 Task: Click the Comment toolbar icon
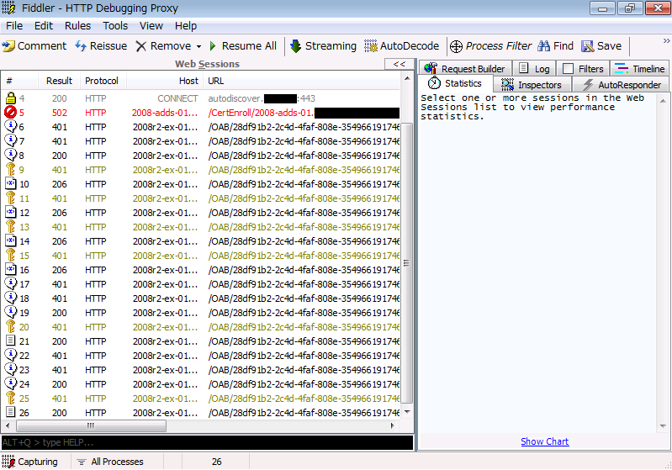pos(8,46)
